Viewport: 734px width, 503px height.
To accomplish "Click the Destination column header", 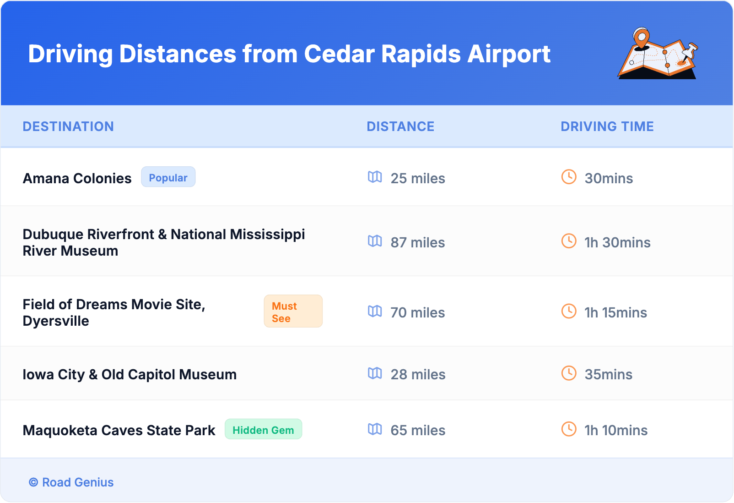I will (x=68, y=126).
